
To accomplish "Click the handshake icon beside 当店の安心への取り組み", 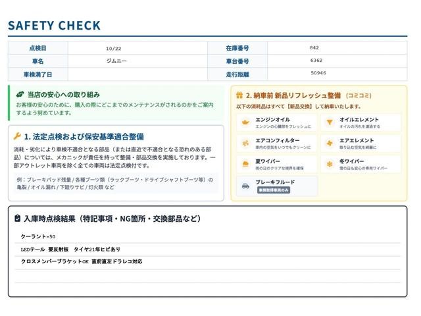I will [20, 94].
